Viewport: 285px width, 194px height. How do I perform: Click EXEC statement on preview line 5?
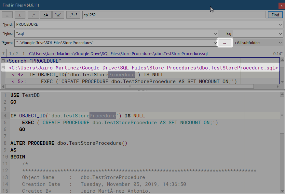[120, 123]
